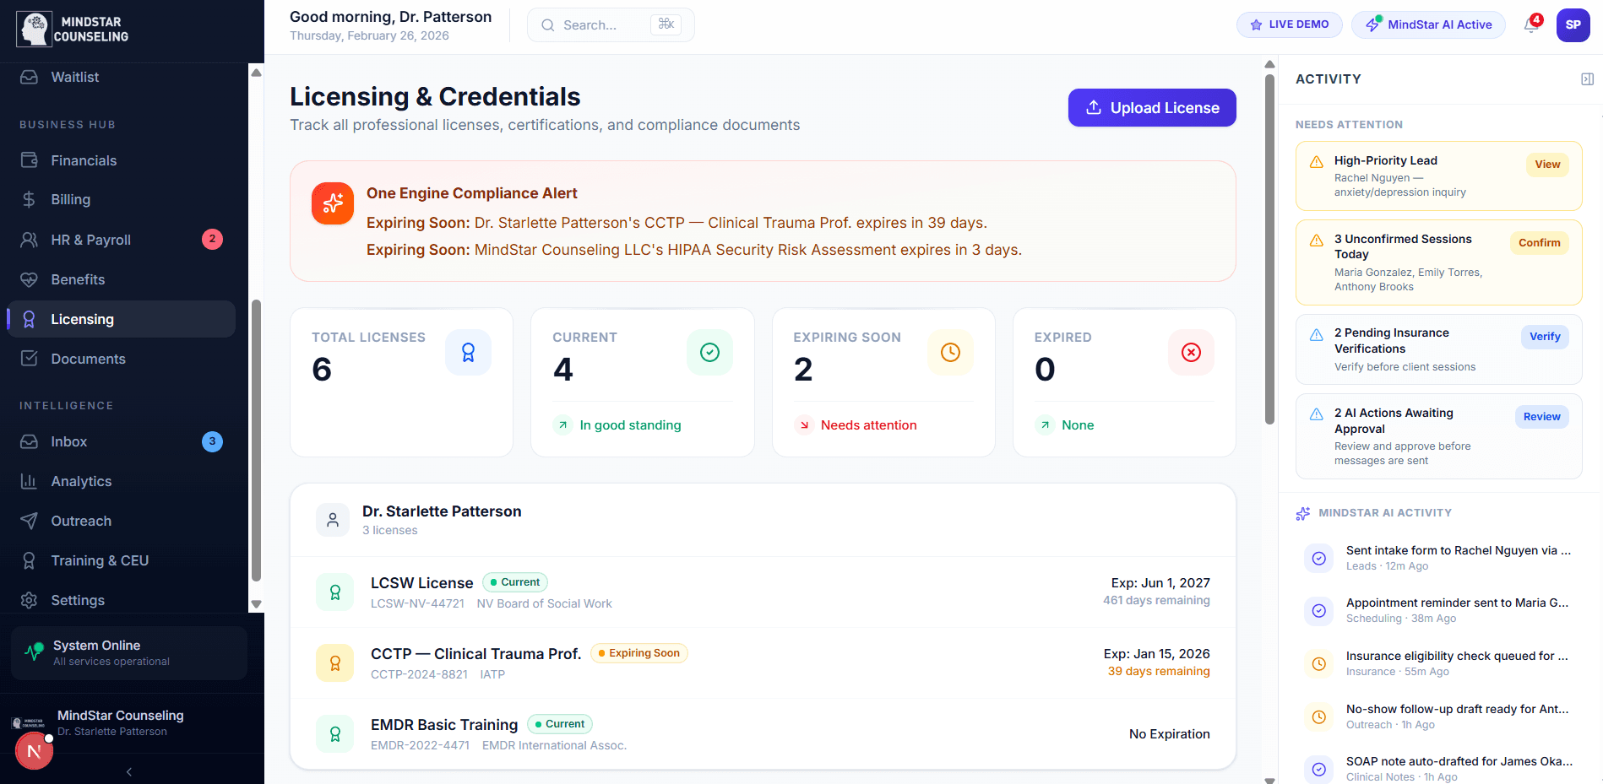Image resolution: width=1603 pixels, height=784 pixels.
Task: Select the Billing icon
Action: [x=29, y=199]
